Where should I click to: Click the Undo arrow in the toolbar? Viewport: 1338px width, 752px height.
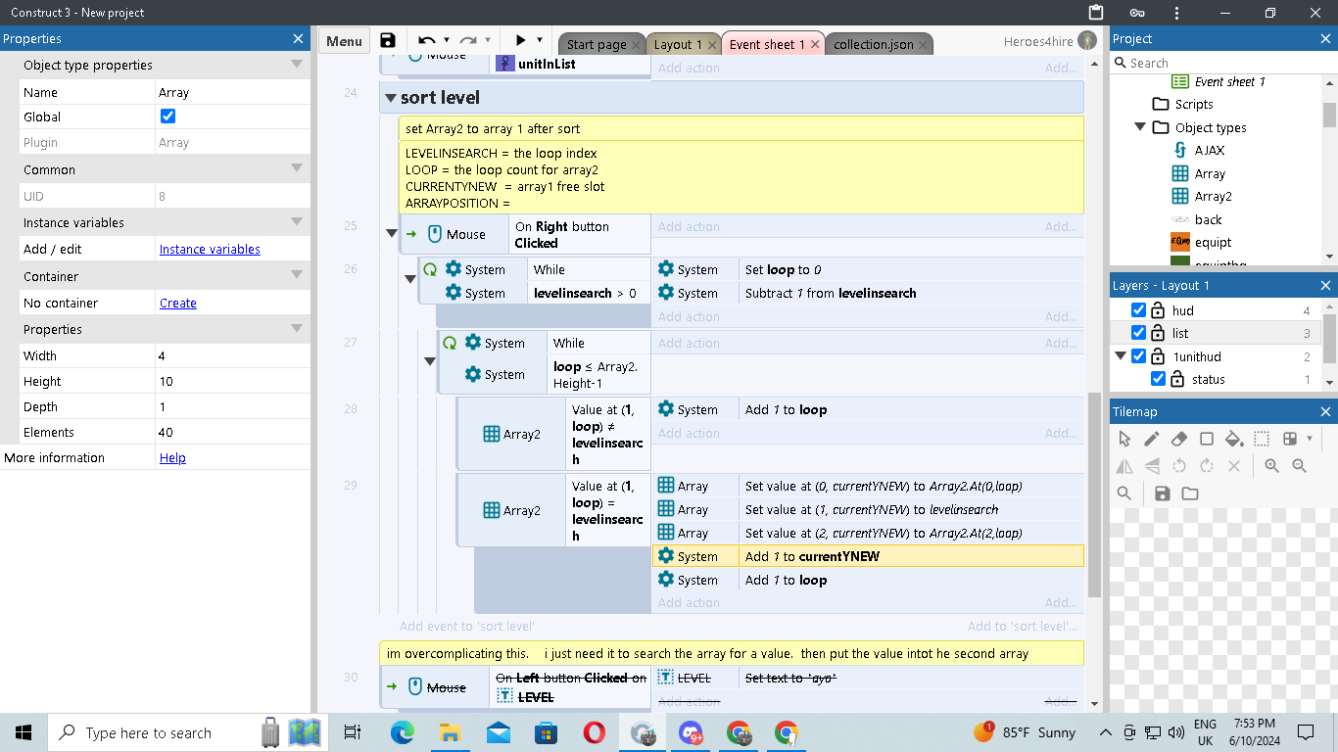(426, 40)
